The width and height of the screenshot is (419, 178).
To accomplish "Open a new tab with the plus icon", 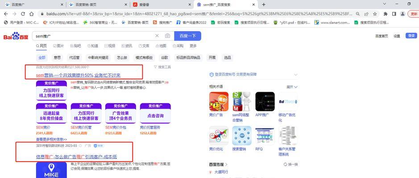I will [264, 4].
